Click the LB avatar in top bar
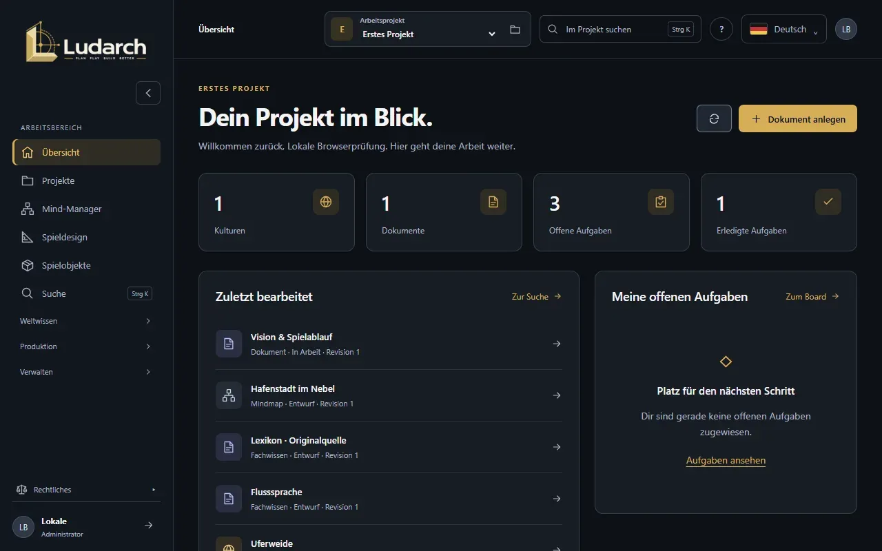The image size is (882, 551). (x=846, y=29)
